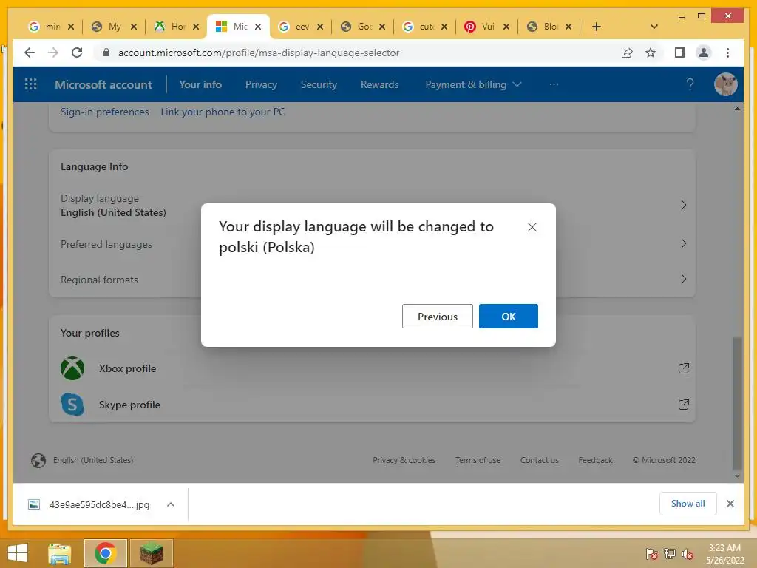Close the downloads bar

click(x=730, y=504)
